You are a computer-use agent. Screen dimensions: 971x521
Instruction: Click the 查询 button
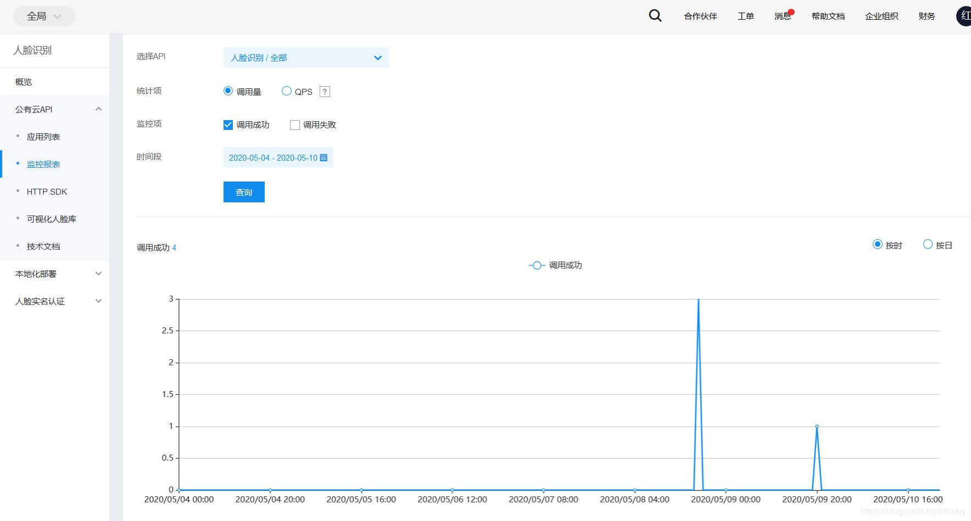[244, 192]
